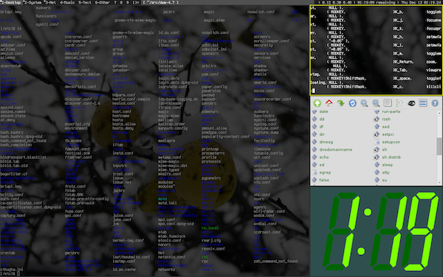
Task: Select the df file icon
Action: point(315,126)
